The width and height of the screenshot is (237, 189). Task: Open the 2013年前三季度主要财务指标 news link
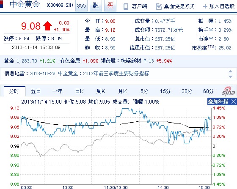point(116,74)
